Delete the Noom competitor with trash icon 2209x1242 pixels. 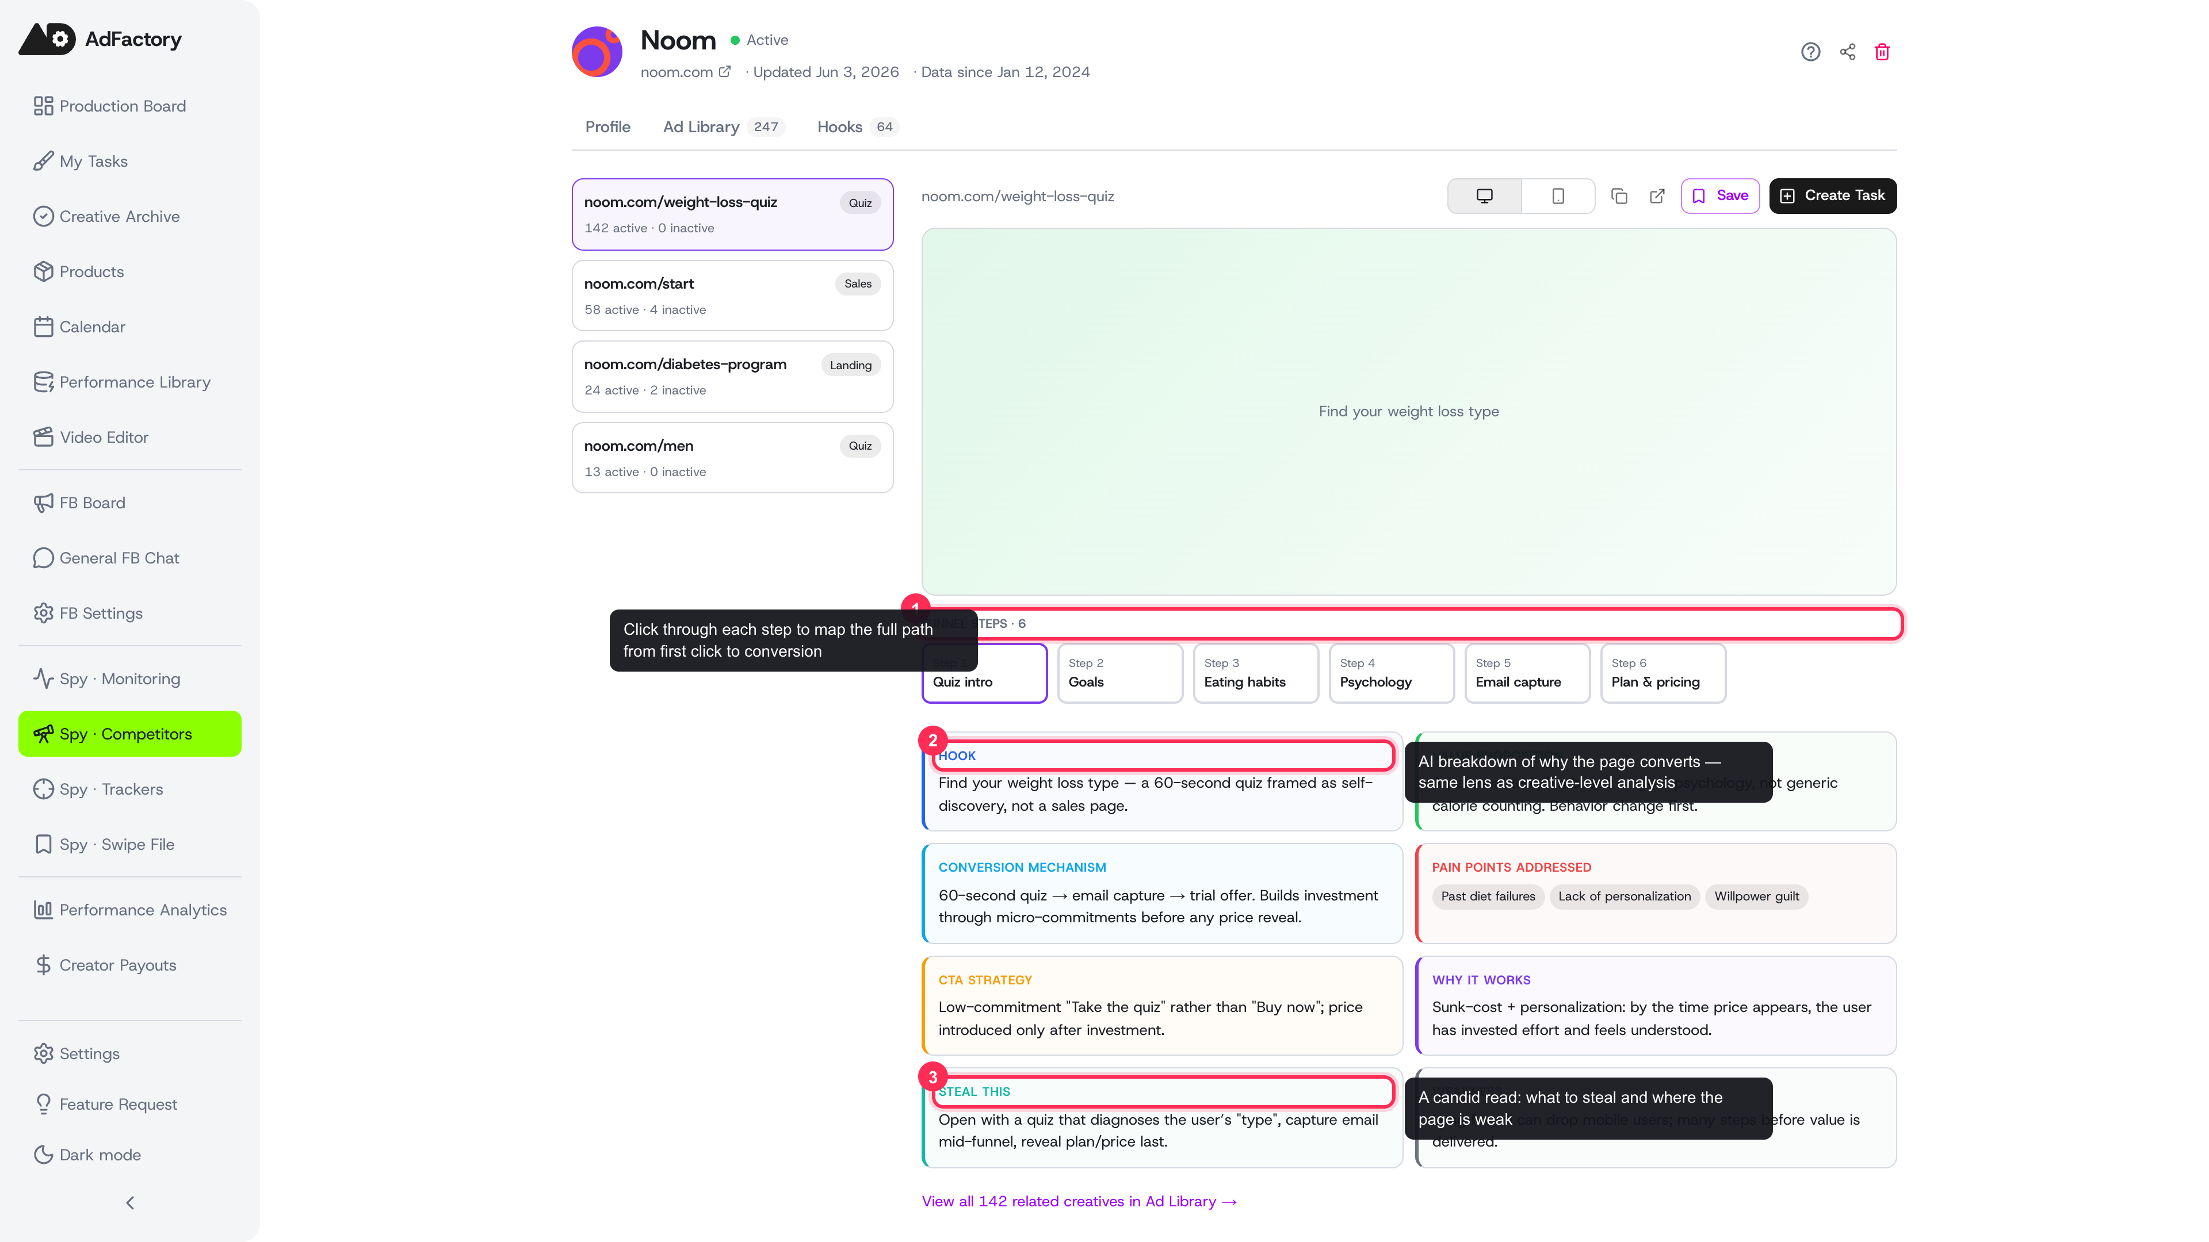click(1882, 52)
